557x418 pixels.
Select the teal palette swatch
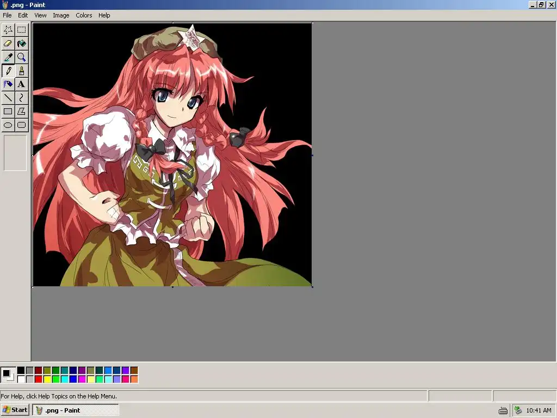click(65, 370)
